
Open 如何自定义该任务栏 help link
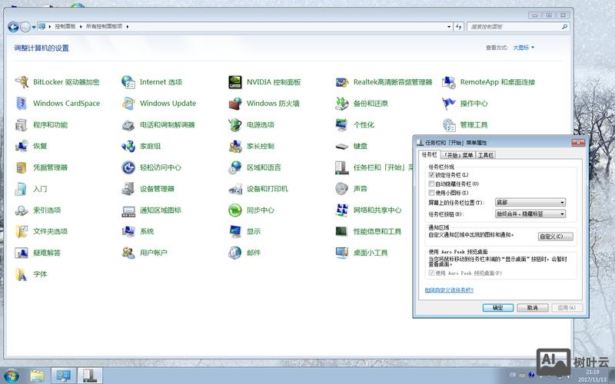[x=449, y=290]
